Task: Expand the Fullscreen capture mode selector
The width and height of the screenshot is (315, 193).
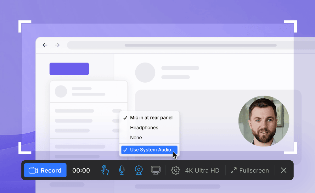Action: tap(254, 170)
